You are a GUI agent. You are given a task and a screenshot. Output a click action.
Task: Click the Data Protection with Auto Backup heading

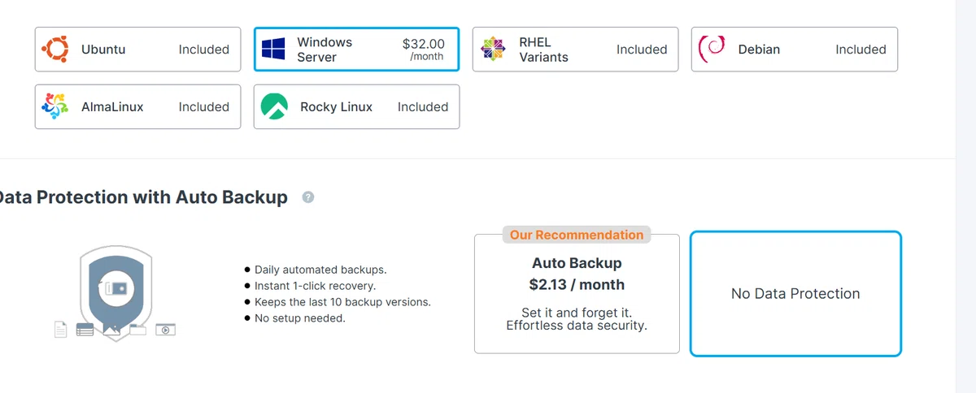click(x=142, y=197)
